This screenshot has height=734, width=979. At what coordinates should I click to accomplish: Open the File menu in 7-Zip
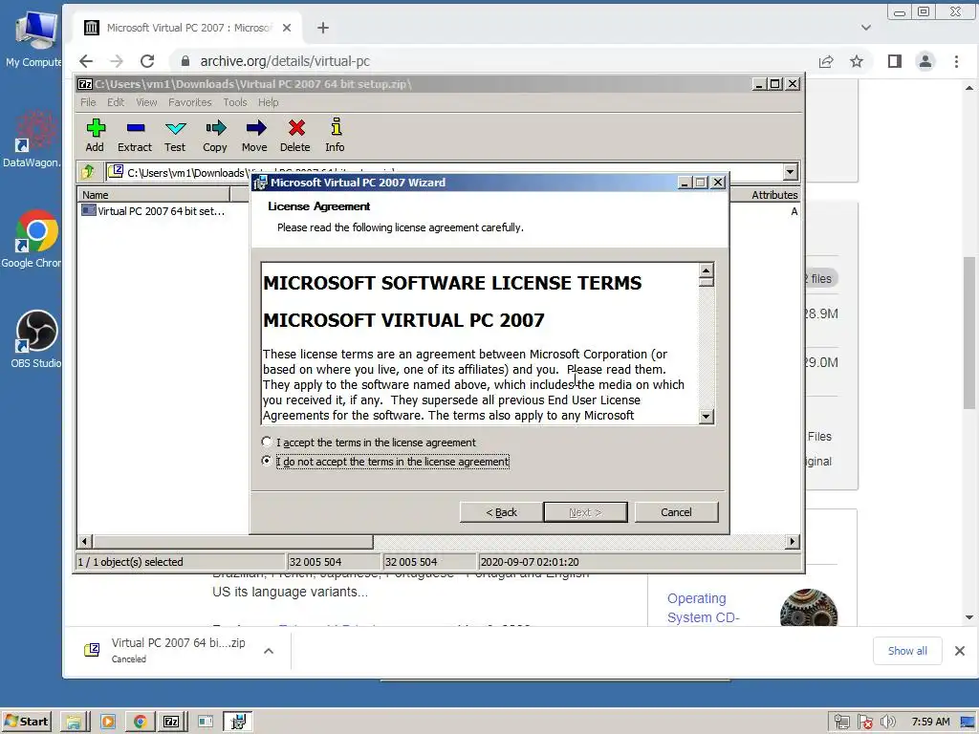[88, 102]
